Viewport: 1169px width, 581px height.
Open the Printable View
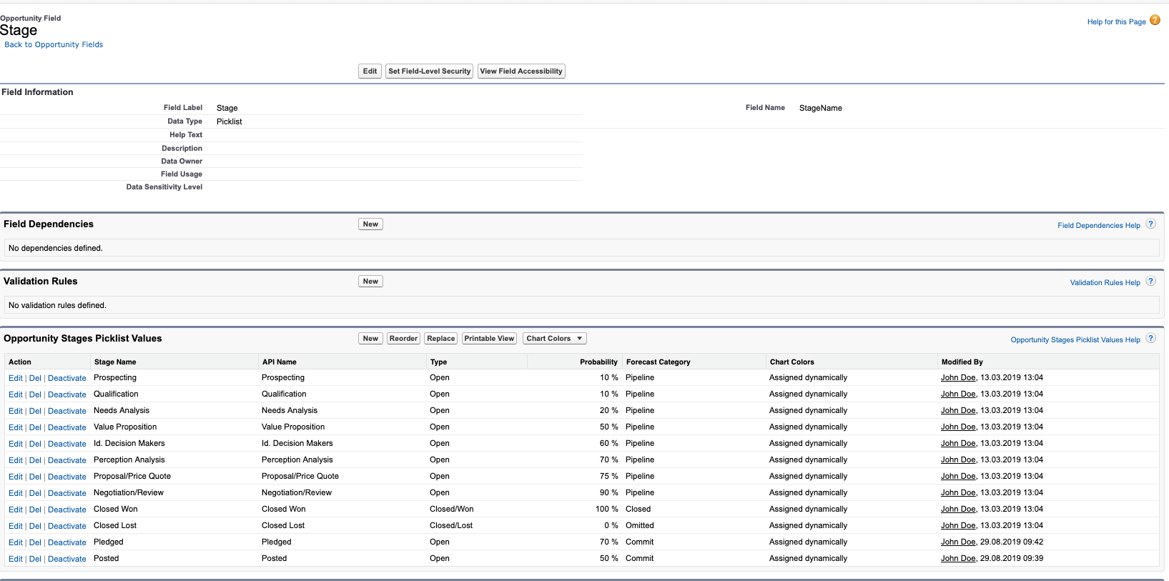(x=489, y=339)
